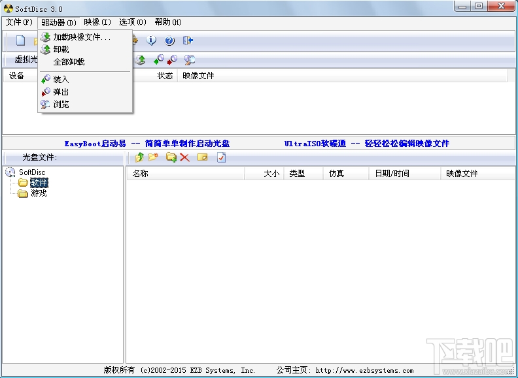Select the SoftDisc root tree node
The width and height of the screenshot is (518, 378).
(32, 172)
